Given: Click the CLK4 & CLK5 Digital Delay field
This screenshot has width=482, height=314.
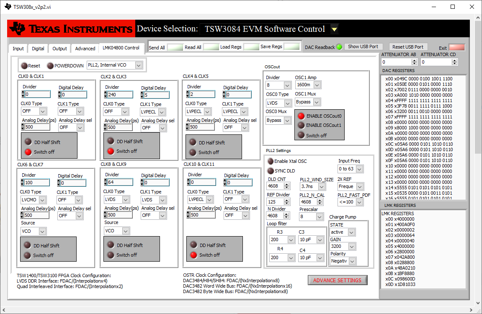Looking at the screenshot, I should tap(239, 95).
